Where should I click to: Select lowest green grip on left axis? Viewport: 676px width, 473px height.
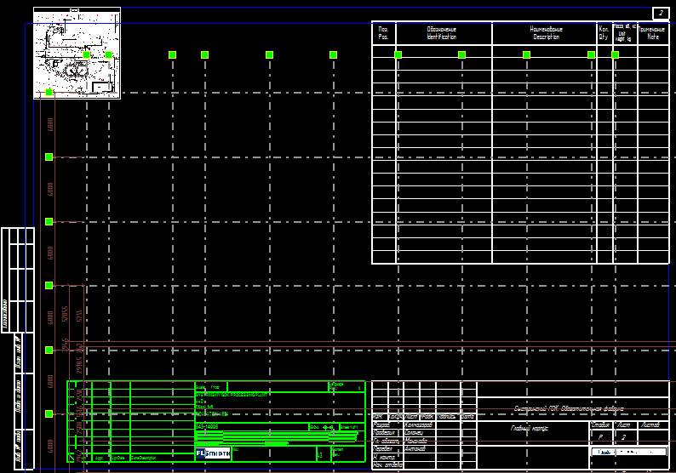click(x=49, y=413)
